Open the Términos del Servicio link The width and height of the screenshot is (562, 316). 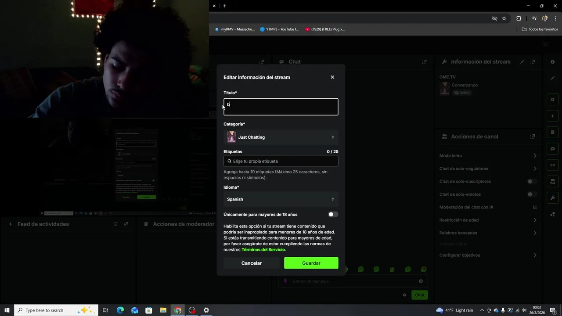[x=263, y=250]
